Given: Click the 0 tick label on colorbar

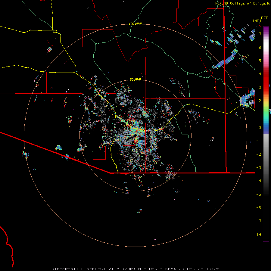Looking at the screenshot, I should 260,127.
